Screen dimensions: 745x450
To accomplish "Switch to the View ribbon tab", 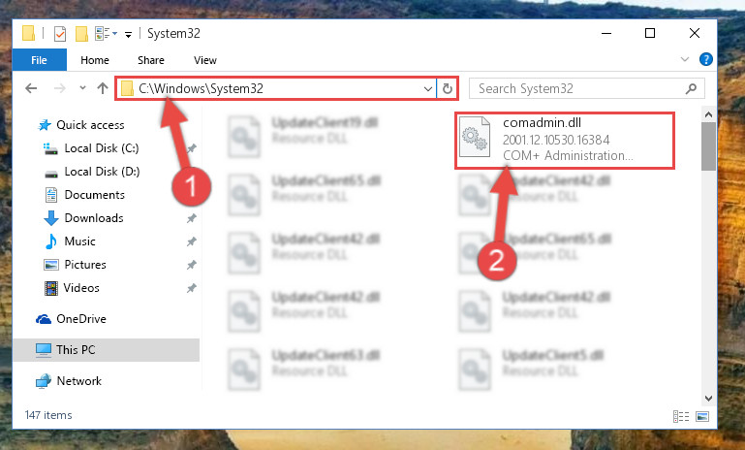I will click(x=205, y=60).
